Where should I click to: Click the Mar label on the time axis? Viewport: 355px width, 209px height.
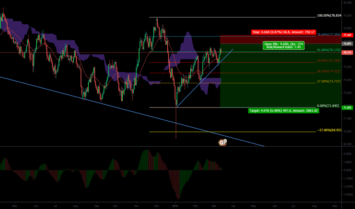click(x=214, y=206)
